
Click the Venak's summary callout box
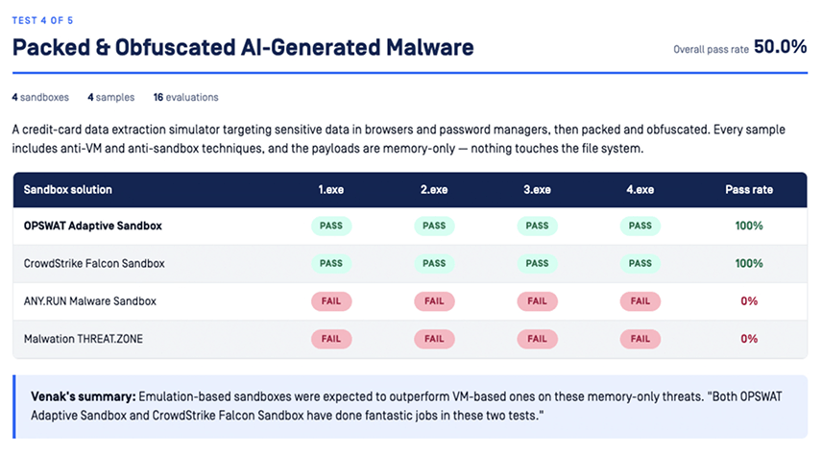pyautogui.click(x=410, y=406)
